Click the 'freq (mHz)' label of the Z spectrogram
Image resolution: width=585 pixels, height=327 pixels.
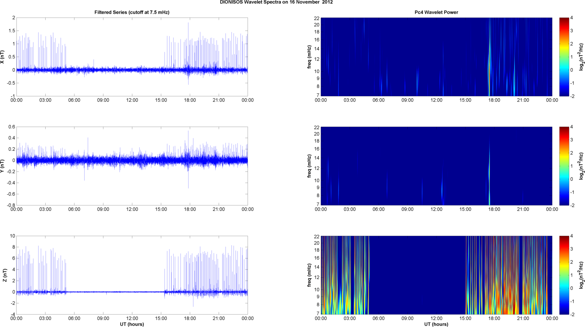309,275
